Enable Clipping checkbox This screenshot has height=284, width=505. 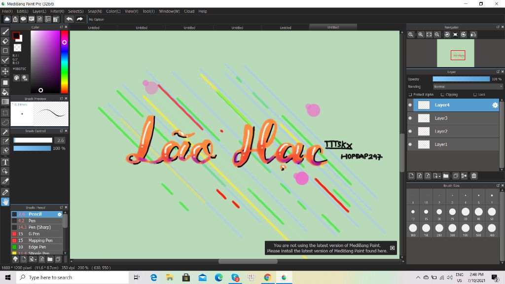442,95
